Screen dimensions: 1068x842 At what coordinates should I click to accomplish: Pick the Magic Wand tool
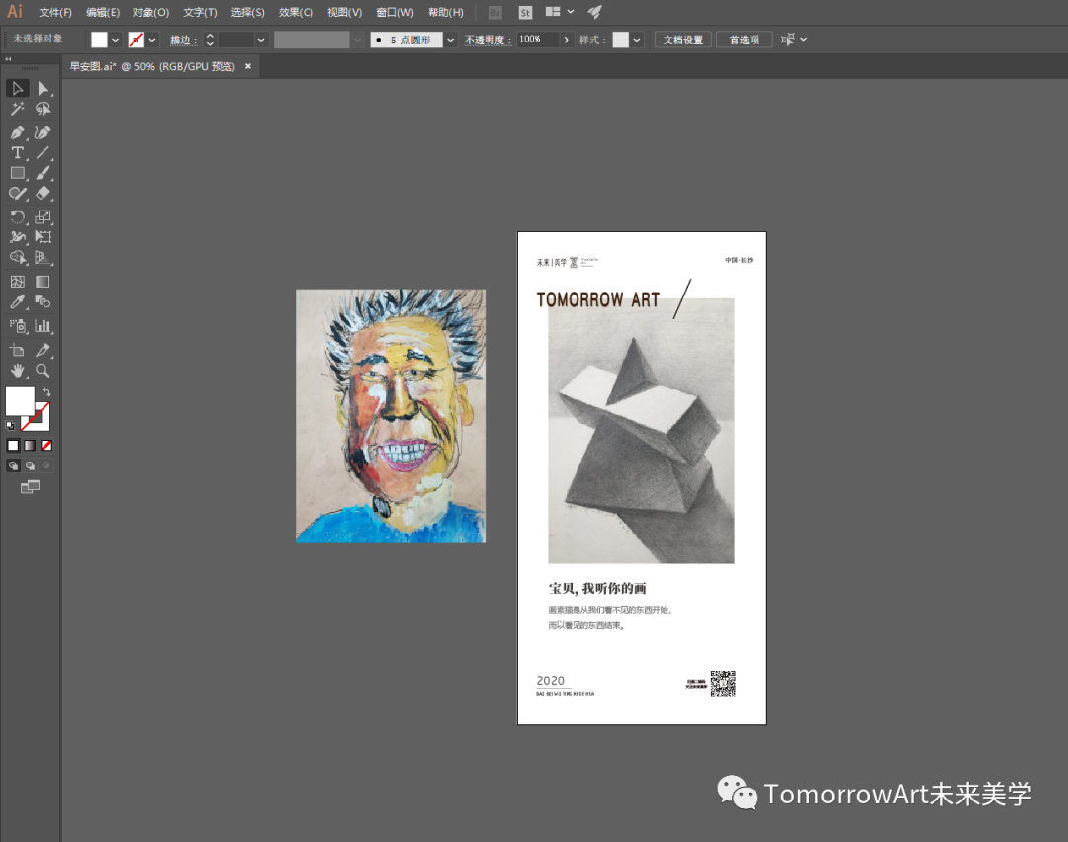click(18, 109)
